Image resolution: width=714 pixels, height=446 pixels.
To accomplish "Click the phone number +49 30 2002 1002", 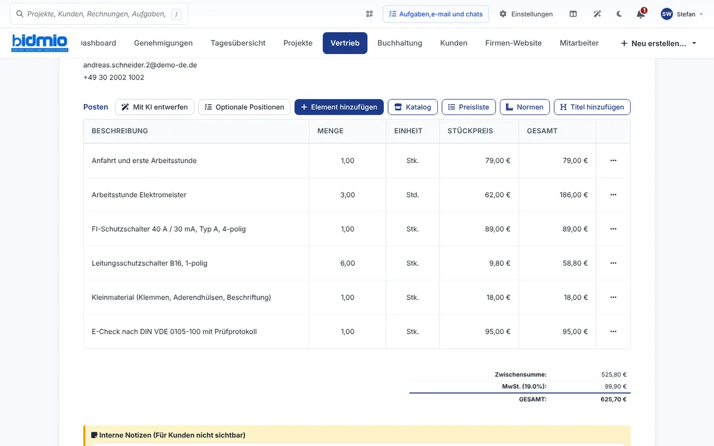I will click(x=114, y=77).
